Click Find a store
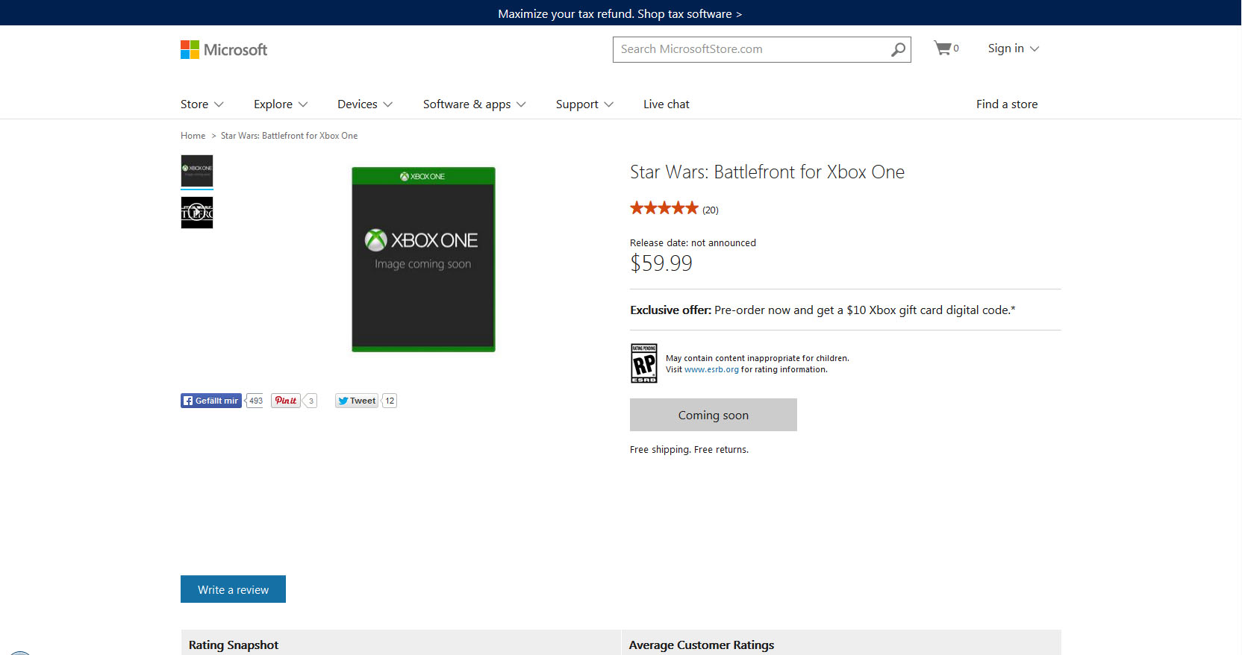Screen dimensions: 1242x655 tap(1007, 104)
